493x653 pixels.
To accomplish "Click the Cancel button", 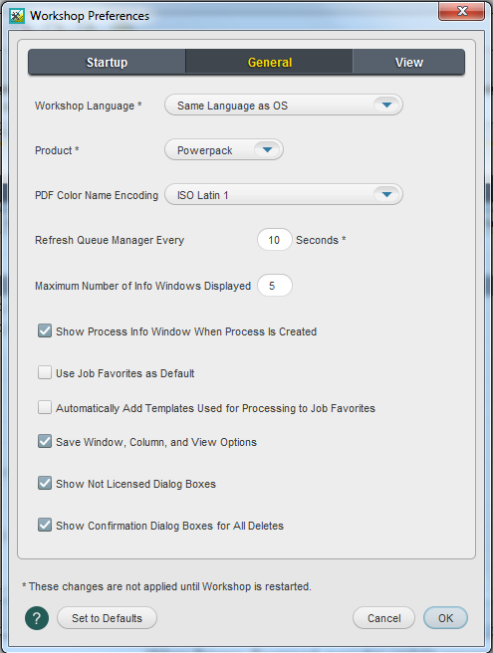I will [383, 618].
